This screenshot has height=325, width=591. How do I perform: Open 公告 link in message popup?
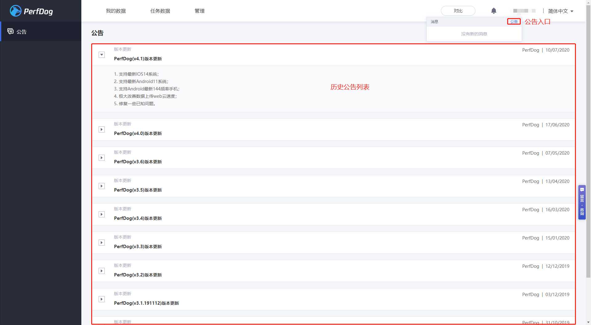pyautogui.click(x=514, y=22)
